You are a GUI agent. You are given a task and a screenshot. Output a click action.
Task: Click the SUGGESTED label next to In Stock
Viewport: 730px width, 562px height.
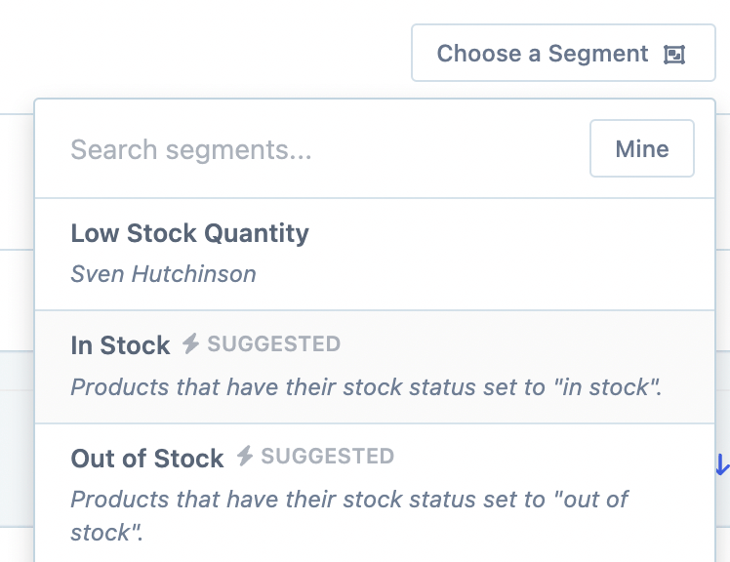click(273, 344)
